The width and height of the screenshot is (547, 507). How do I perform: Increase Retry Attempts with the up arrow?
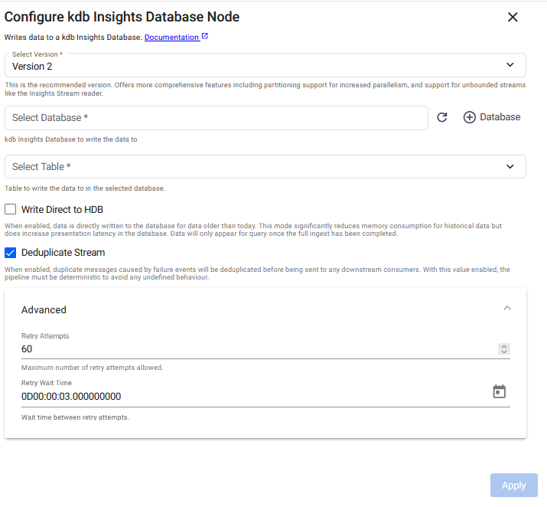coord(503,346)
